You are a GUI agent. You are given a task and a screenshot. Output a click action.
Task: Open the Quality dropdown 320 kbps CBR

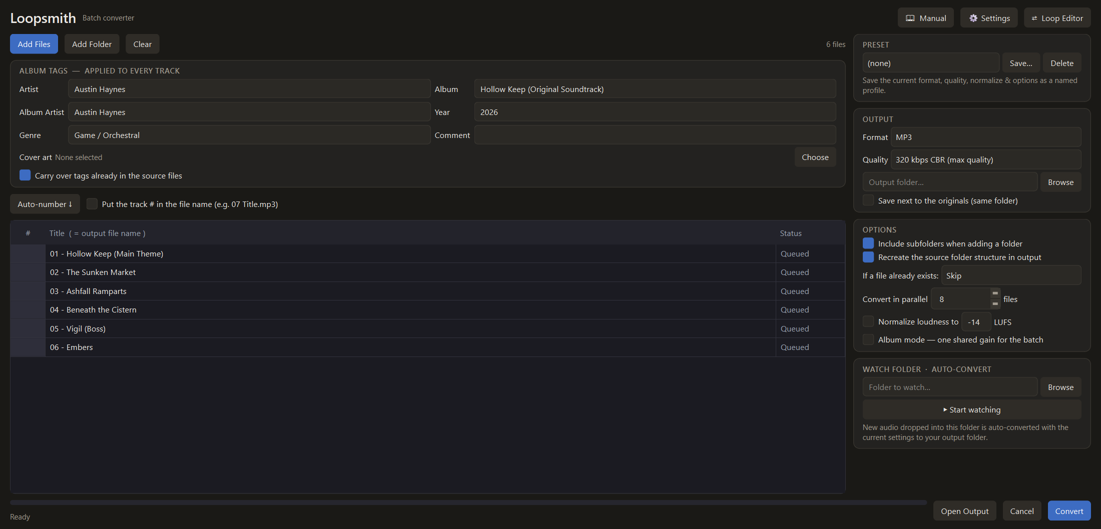coord(986,159)
